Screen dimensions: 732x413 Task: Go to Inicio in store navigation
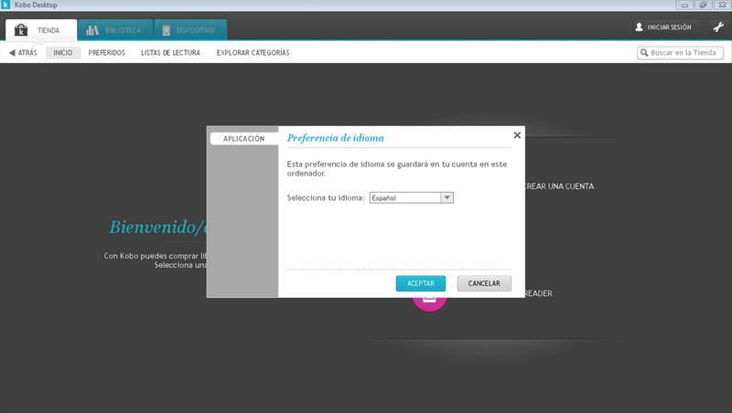[63, 53]
